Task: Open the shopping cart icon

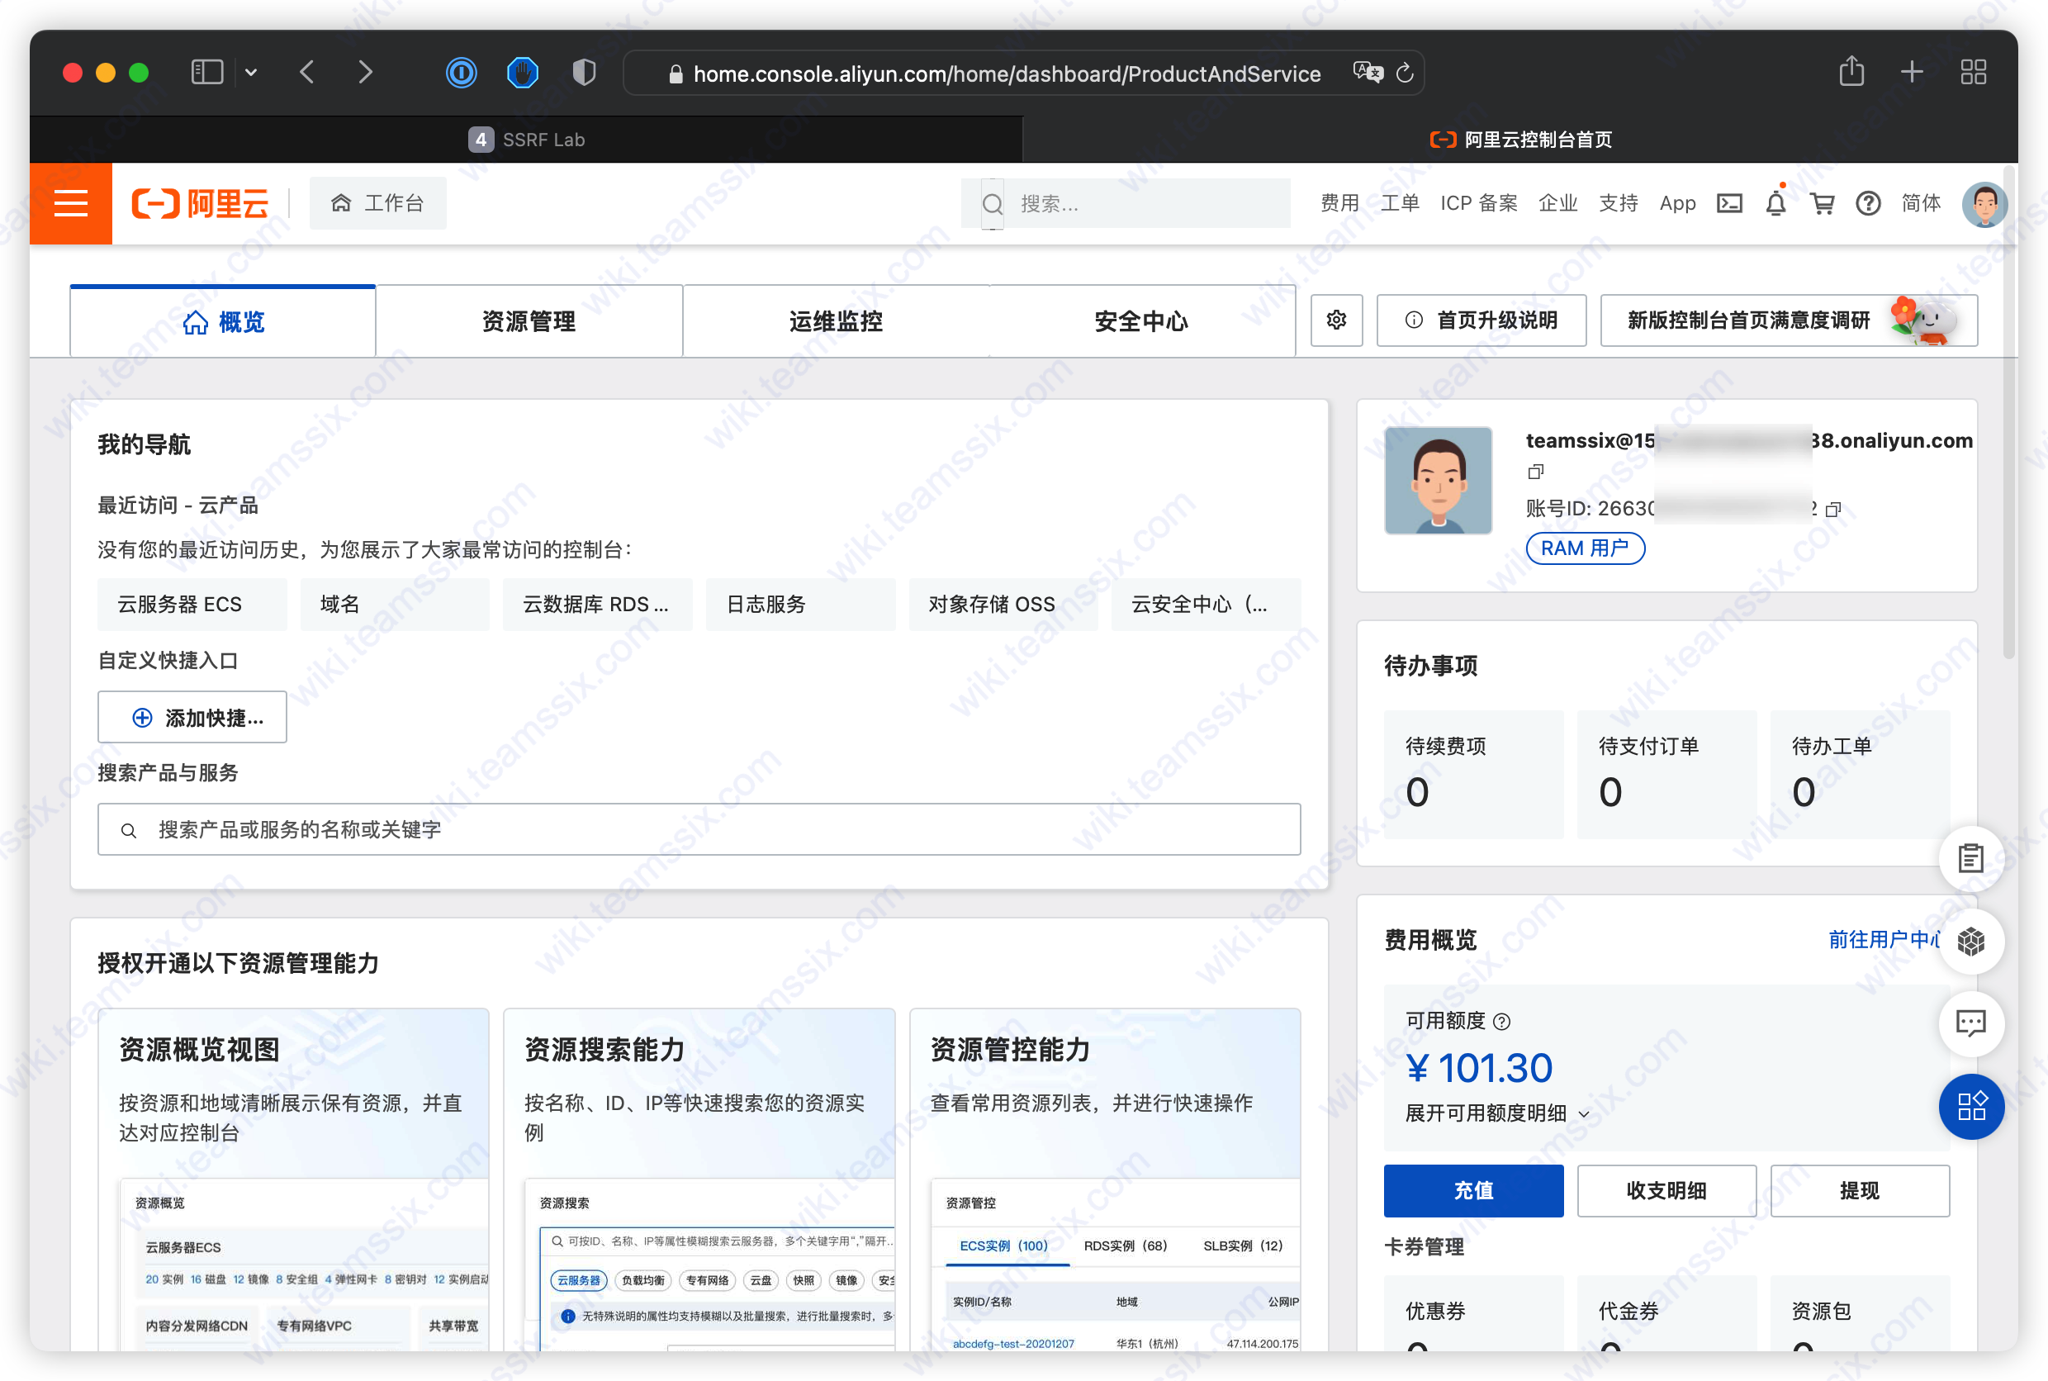Action: click(x=1822, y=203)
